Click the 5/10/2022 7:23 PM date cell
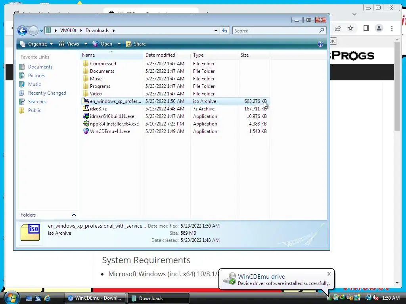 click(165, 124)
